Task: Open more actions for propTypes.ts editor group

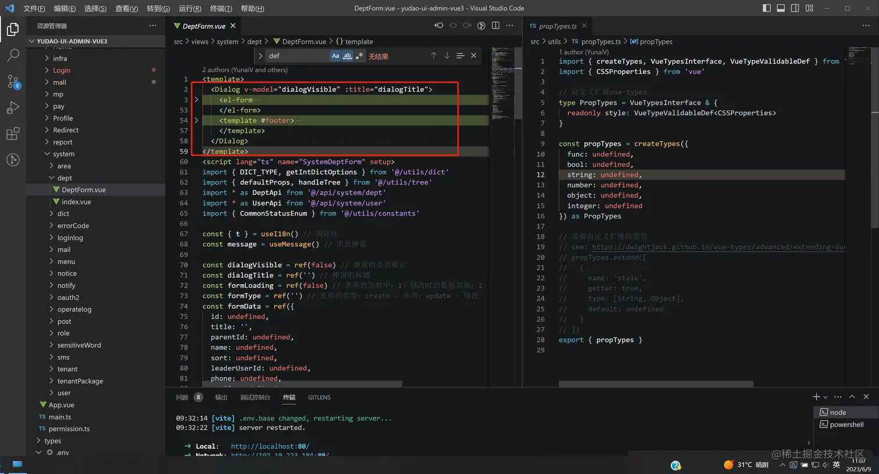Action: pyautogui.click(x=866, y=26)
